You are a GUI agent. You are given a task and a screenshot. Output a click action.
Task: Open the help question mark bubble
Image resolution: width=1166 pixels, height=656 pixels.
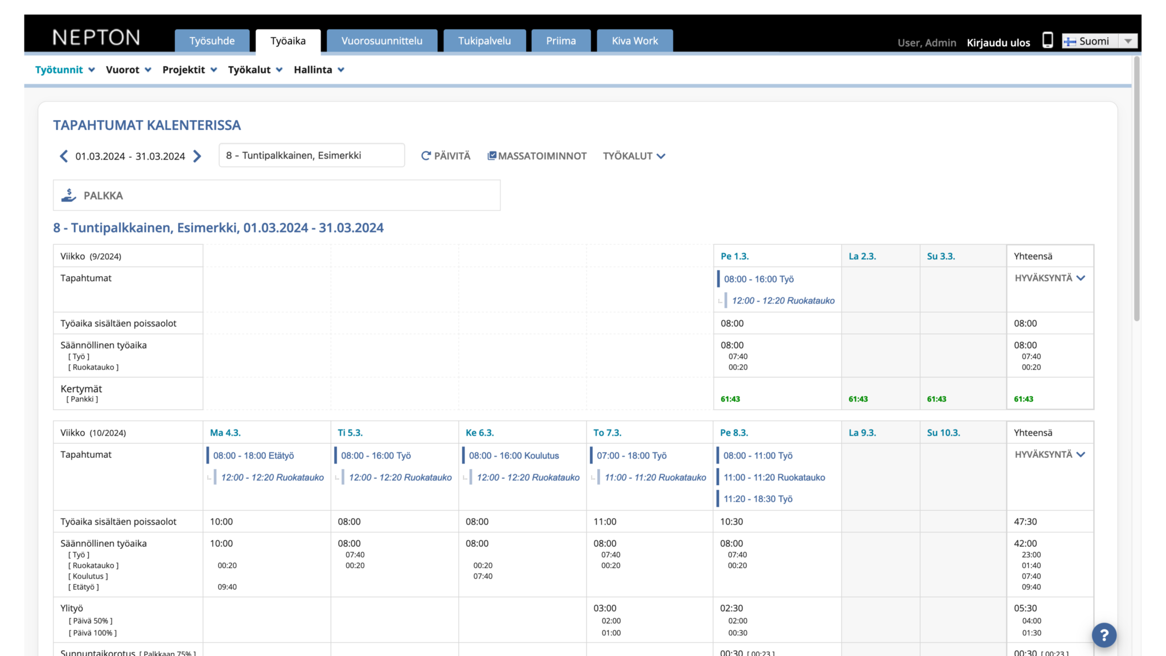point(1104,635)
